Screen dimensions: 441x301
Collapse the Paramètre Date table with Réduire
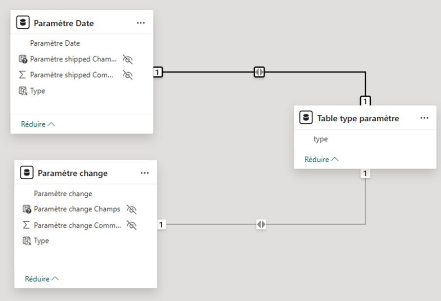pos(38,124)
